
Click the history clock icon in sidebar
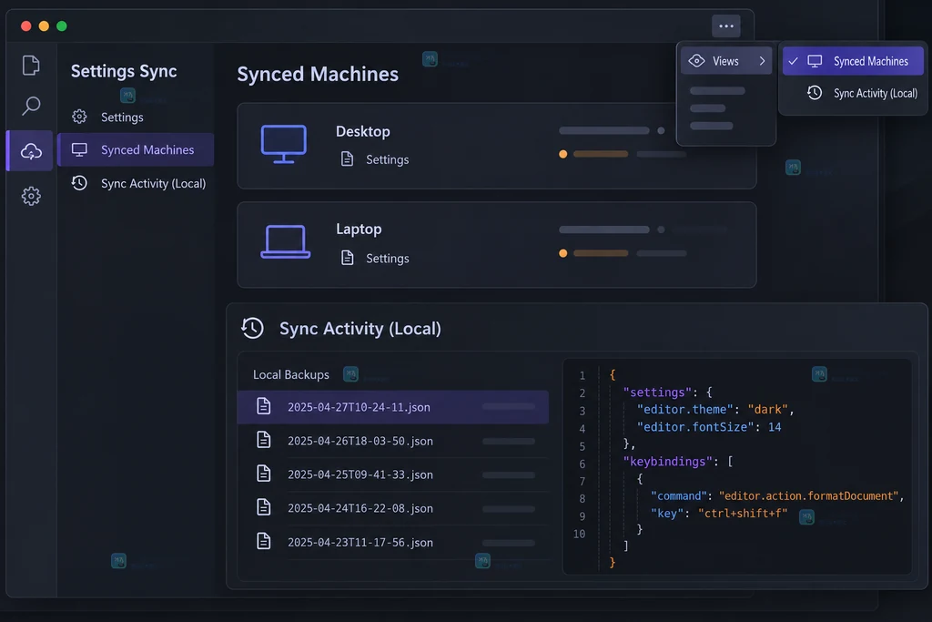(x=79, y=182)
